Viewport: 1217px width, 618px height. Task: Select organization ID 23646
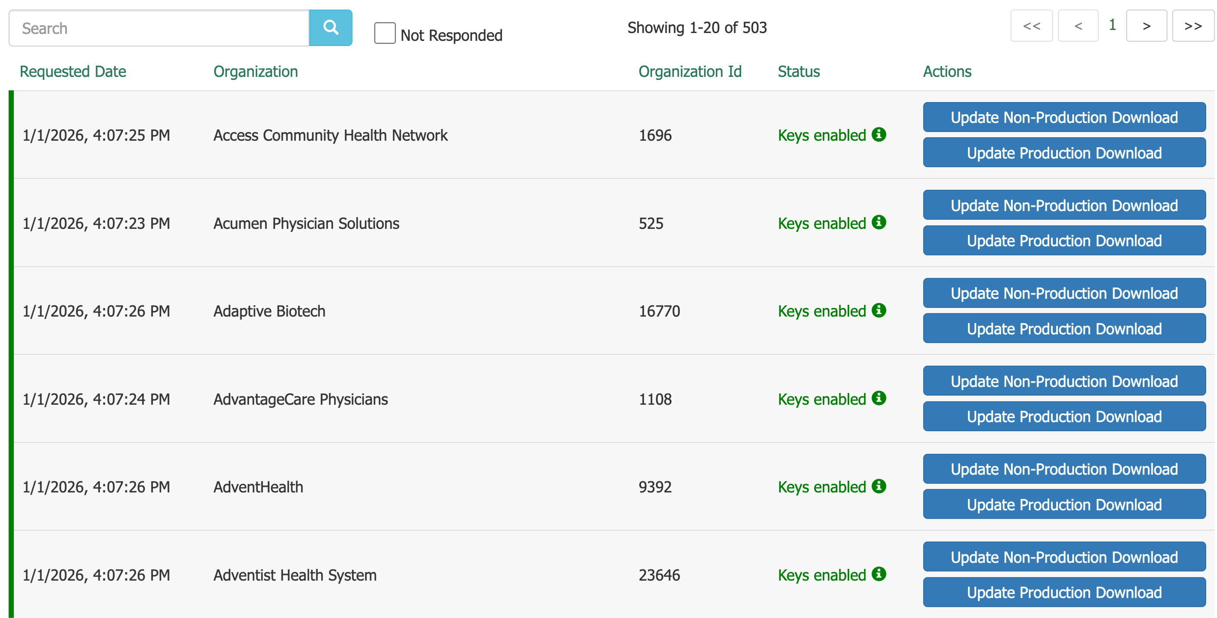point(659,575)
